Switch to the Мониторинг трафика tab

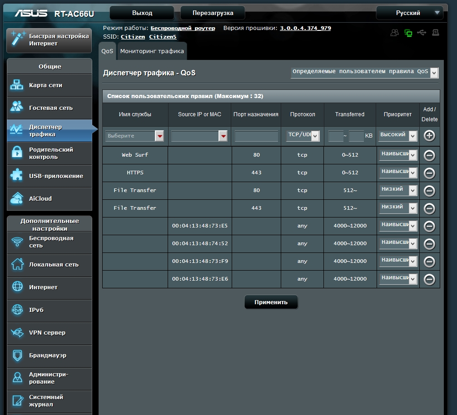[x=152, y=51]
